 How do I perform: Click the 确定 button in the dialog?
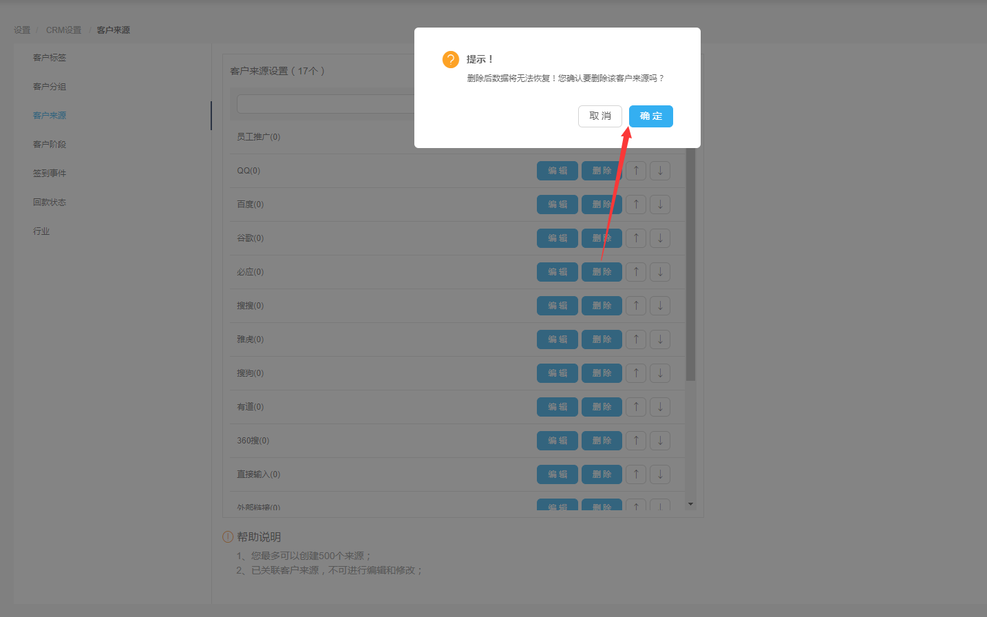point(650,116)
